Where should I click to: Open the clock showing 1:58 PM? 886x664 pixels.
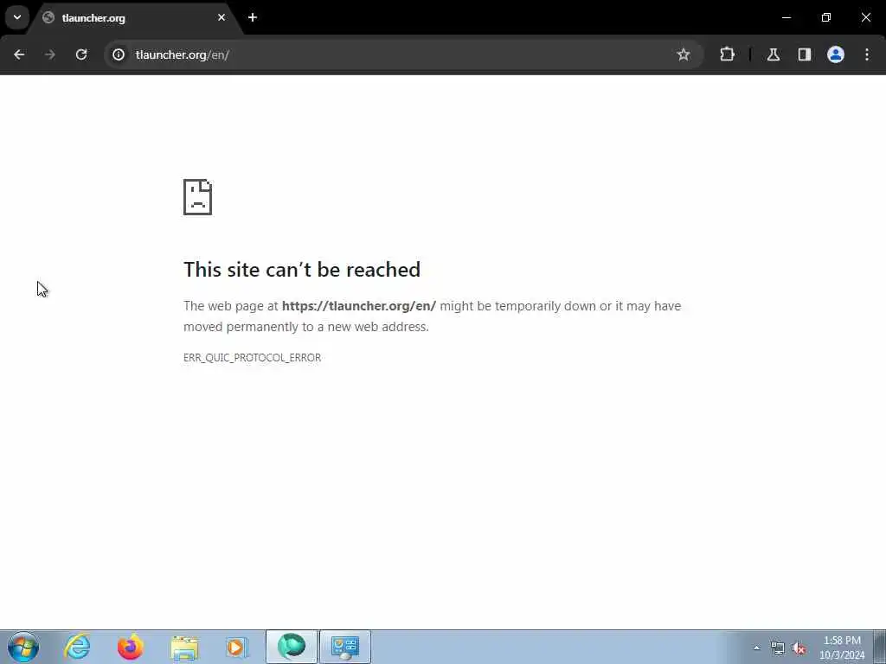click(842, 647)
